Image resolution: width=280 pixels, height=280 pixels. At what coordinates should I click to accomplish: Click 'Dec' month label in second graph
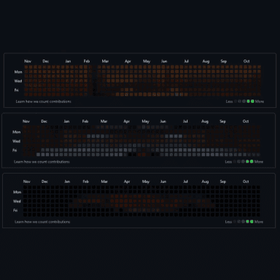click(44, 121)
